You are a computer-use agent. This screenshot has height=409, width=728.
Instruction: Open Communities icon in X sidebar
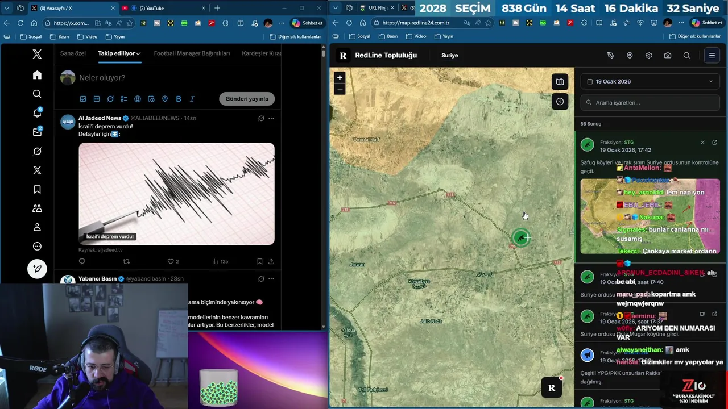pos(37,208)
